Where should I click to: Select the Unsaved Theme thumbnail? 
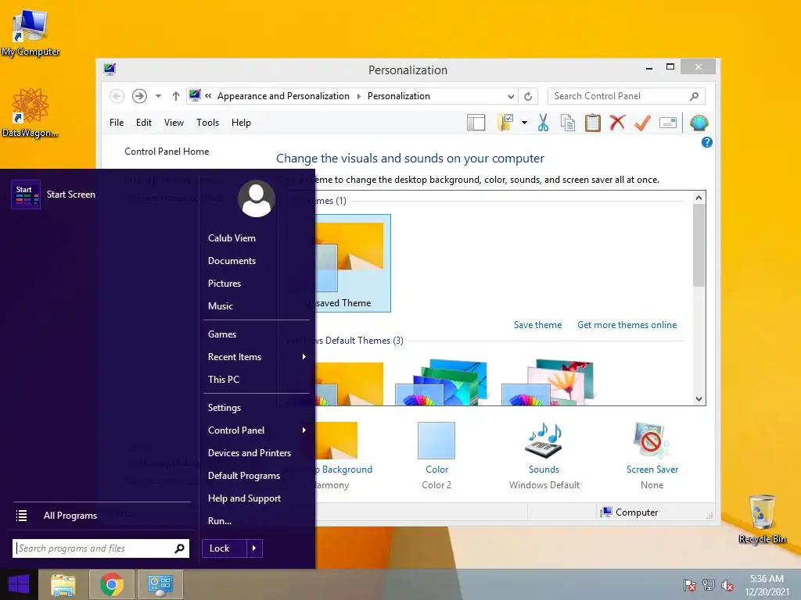pos(353,262)
